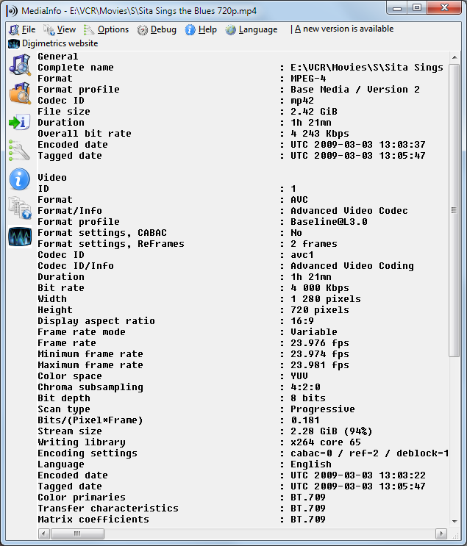Viewport: 467px width, 546px height.
Task: Click the MediaInfo title bar app icon
Action: (13, 11)
